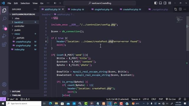Close the addPost.php tab
189x106 pixels.
tap(63, 9)
